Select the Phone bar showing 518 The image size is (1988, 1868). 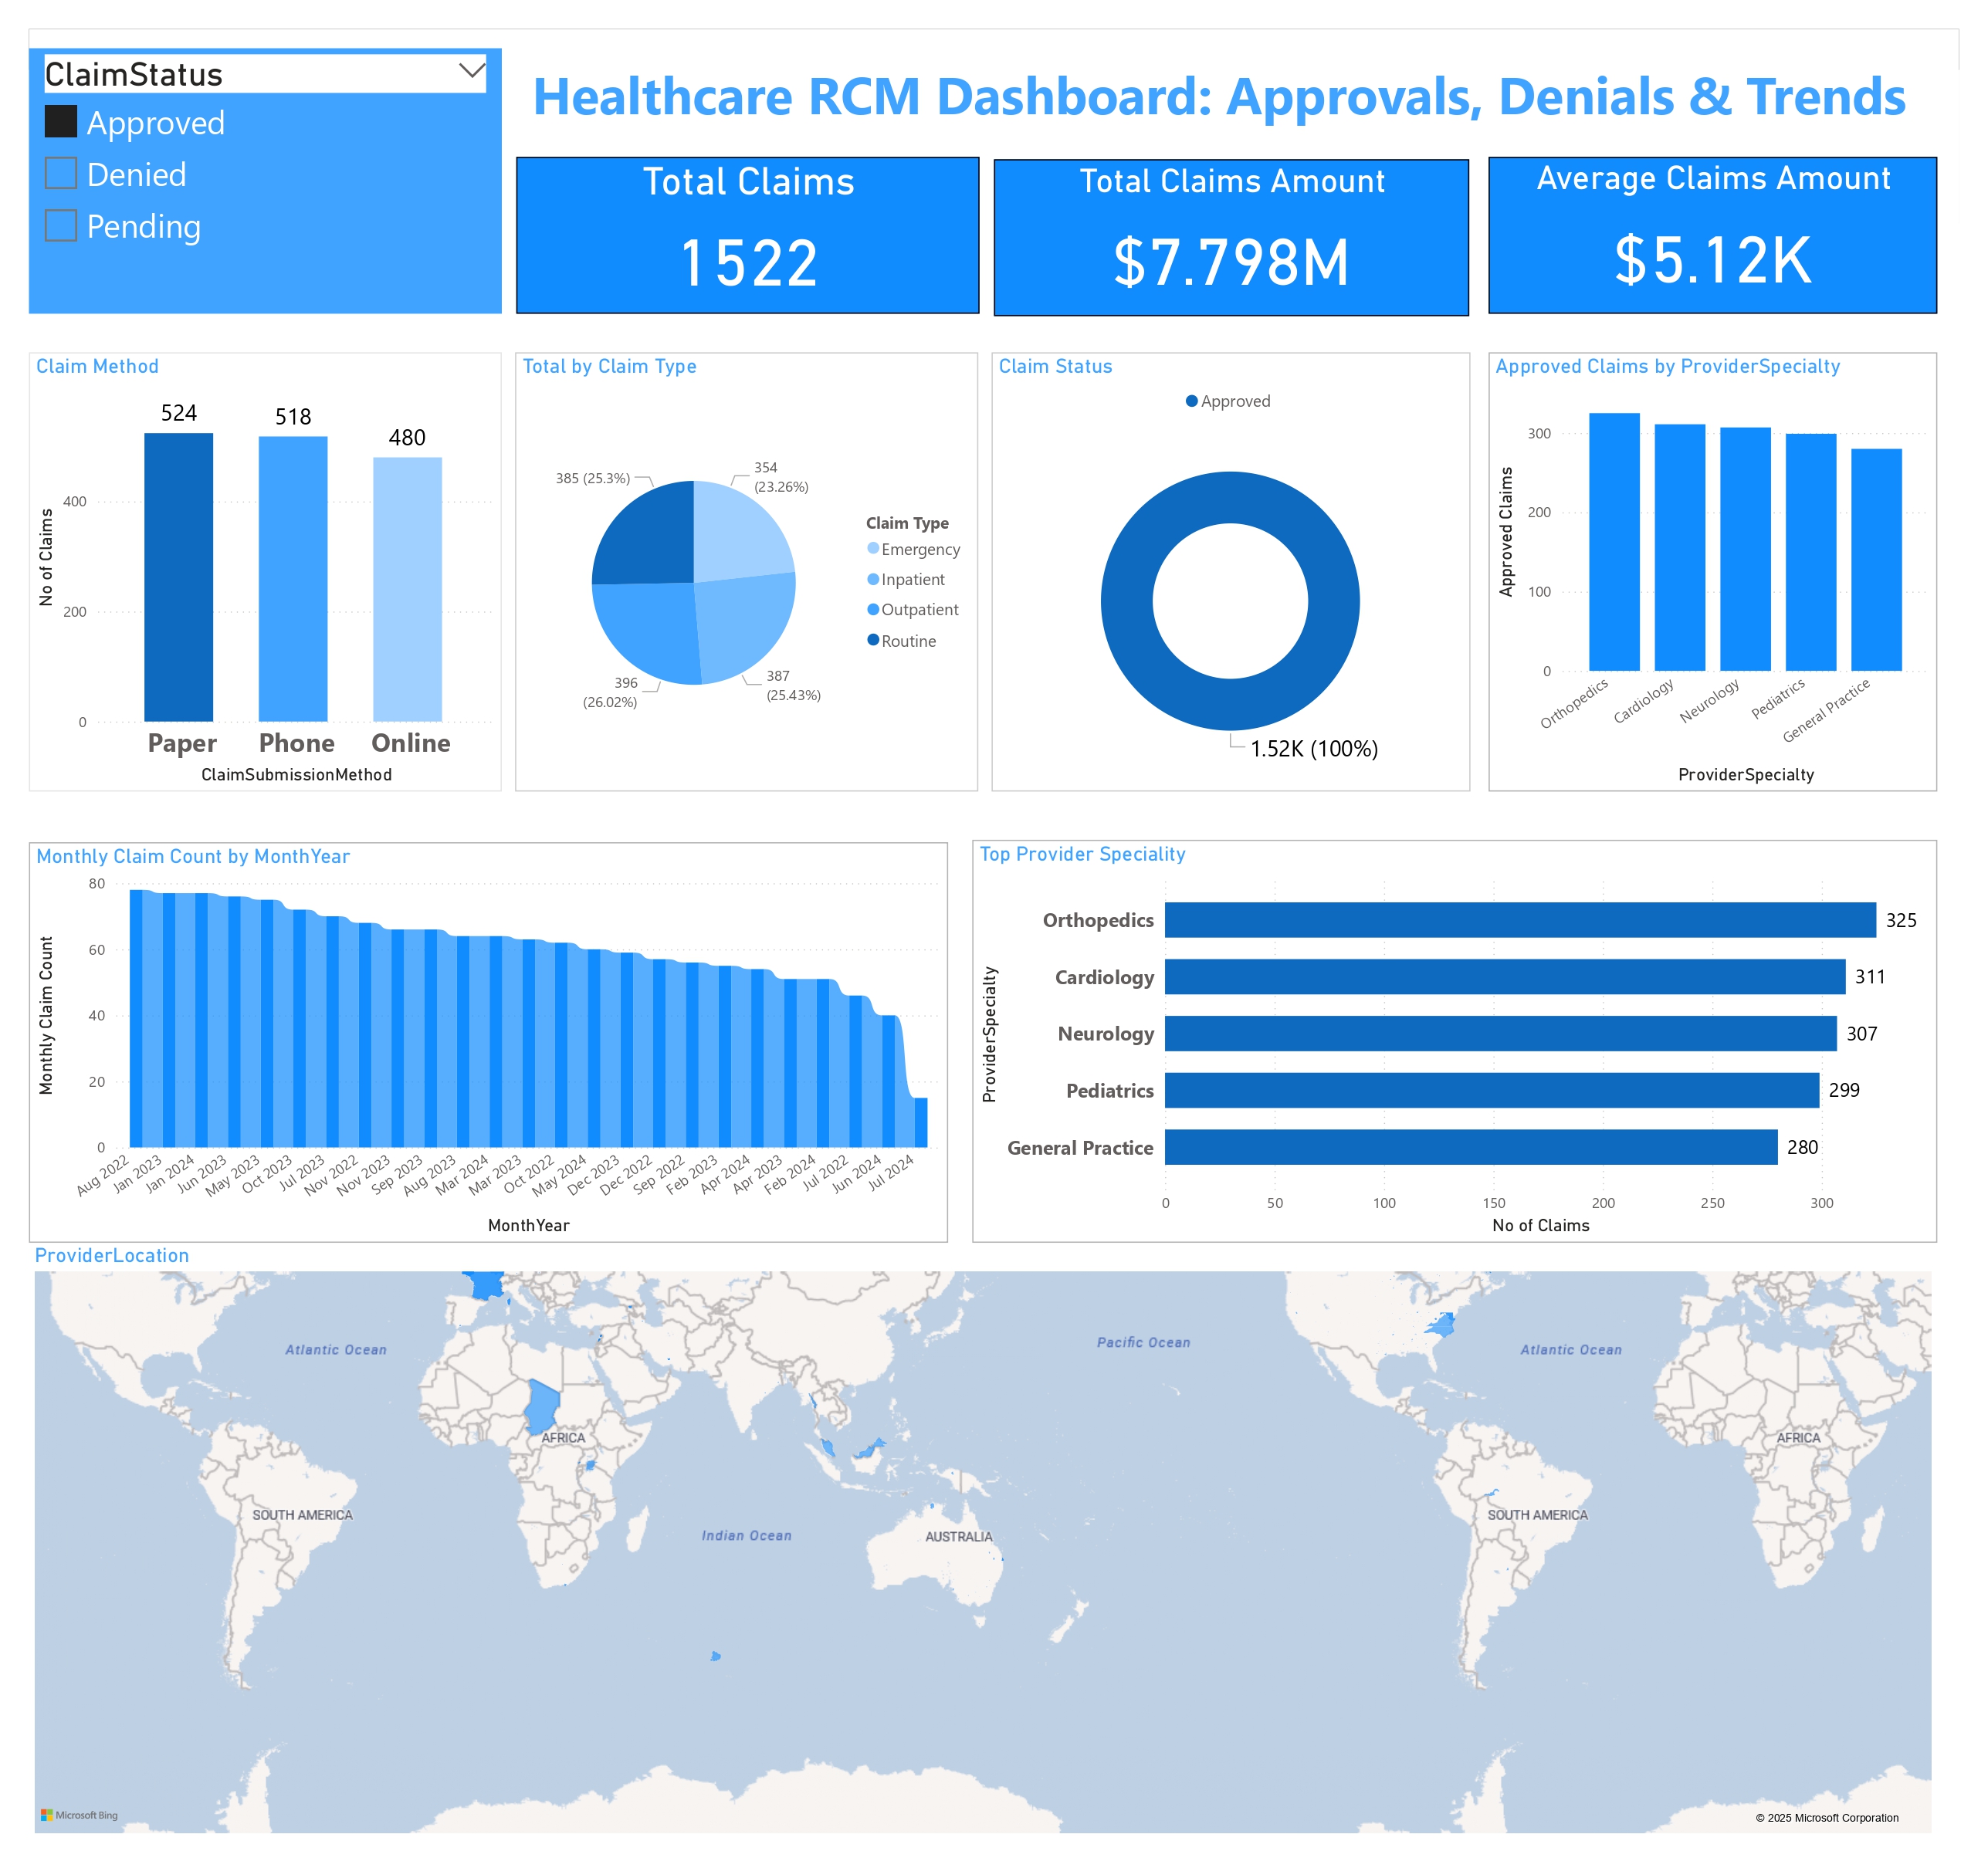(x=293, y=579)
